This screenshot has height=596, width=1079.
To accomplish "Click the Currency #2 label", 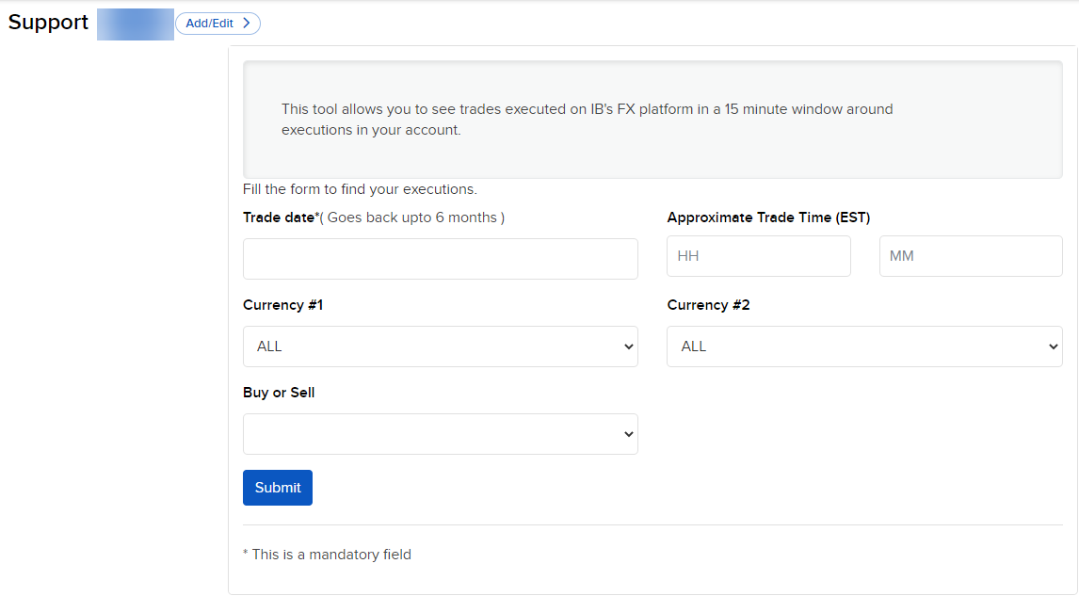I will pos(708,304).
